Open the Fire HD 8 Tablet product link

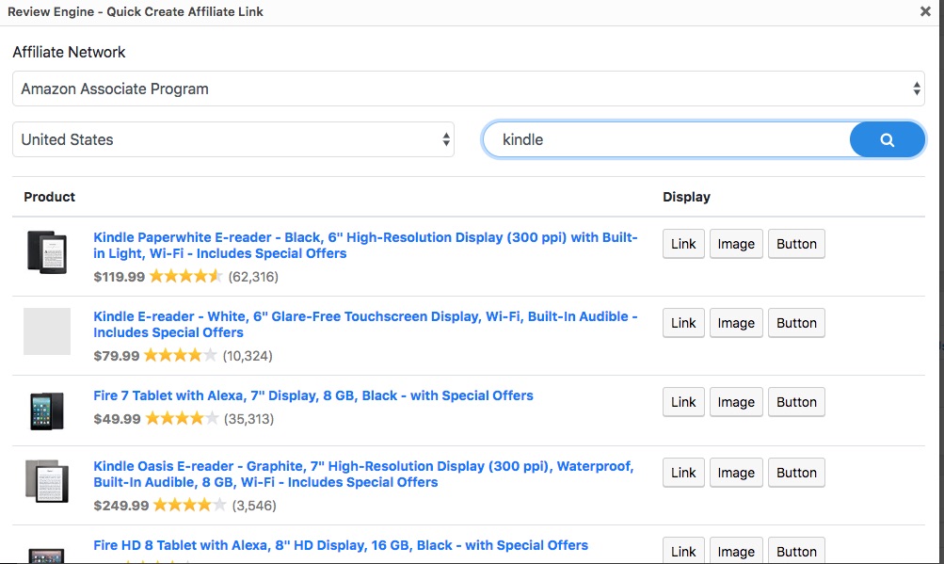coord(341,545)
